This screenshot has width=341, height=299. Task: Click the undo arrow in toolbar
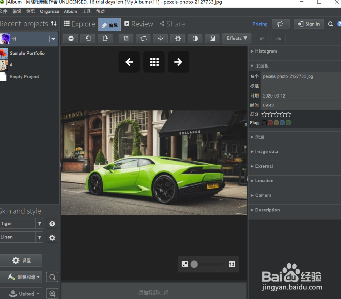(262, 39)
